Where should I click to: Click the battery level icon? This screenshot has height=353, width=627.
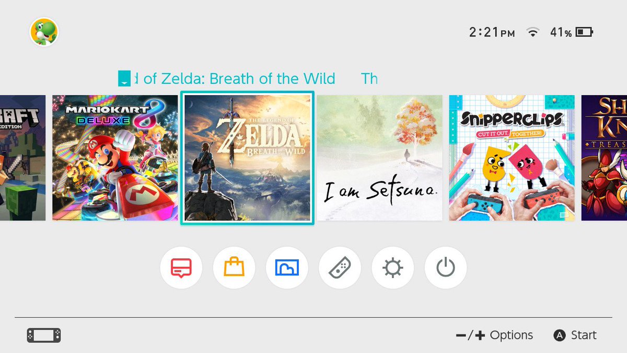pos(584,32)
